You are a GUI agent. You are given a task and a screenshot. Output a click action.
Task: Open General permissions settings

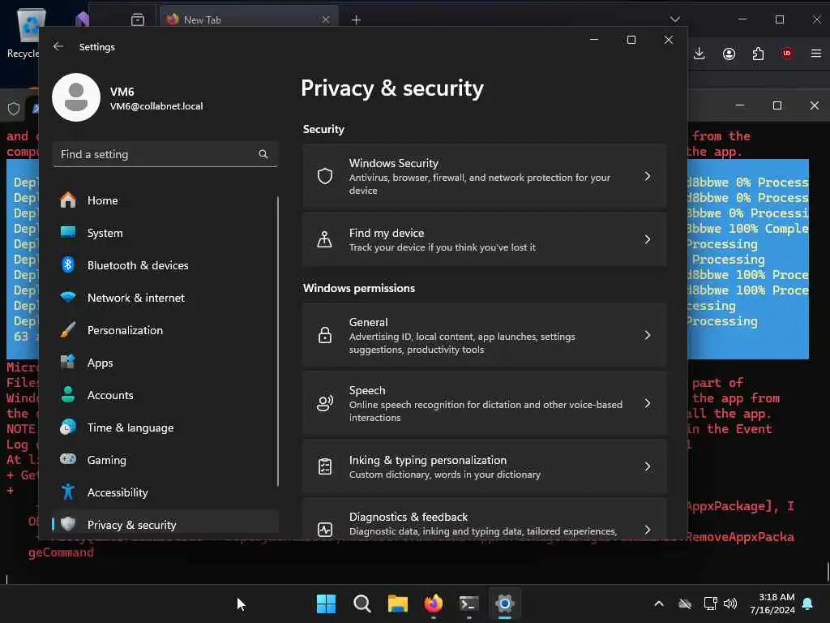pyautogui.click(x=485, y=335)
